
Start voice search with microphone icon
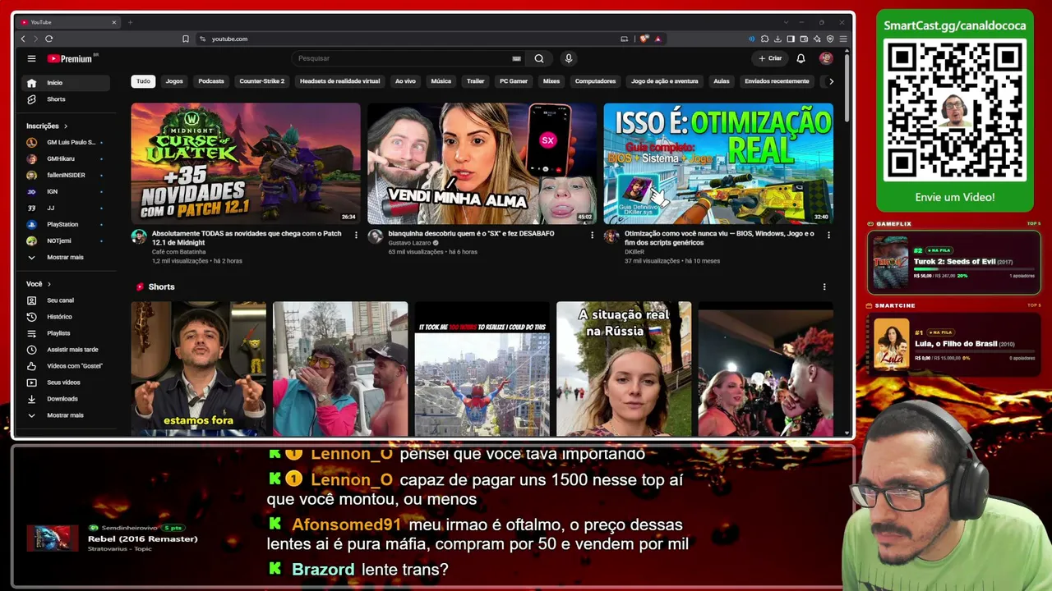pos(568,58)
